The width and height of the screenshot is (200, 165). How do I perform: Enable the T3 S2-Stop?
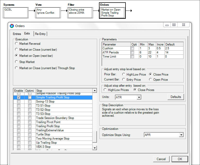coord(19,110)
